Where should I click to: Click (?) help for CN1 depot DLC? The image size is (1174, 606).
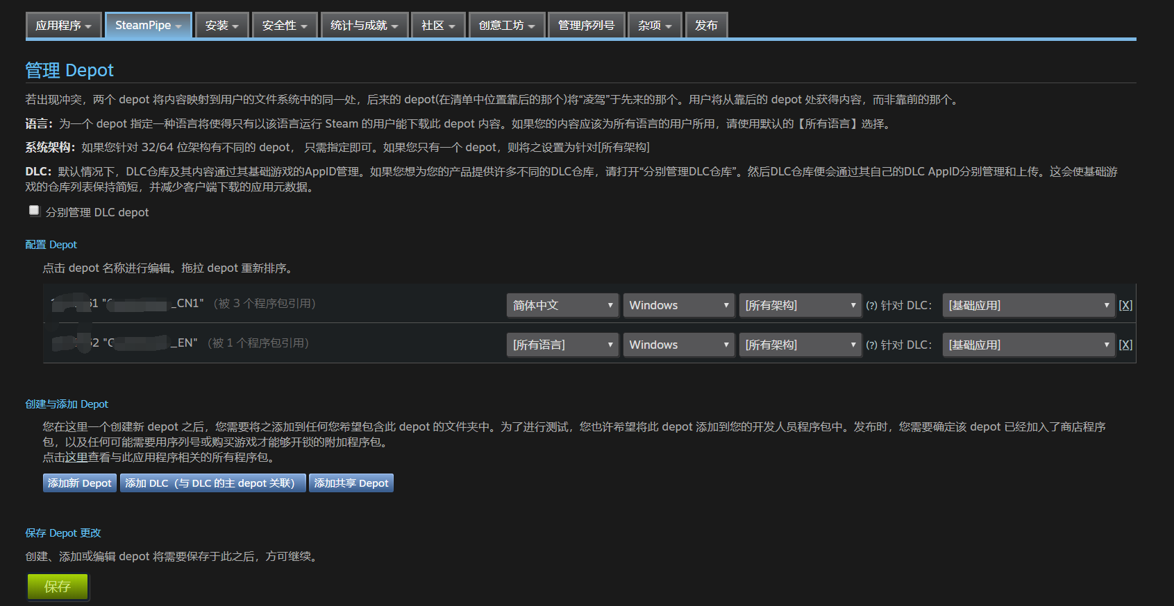[871, 306]
